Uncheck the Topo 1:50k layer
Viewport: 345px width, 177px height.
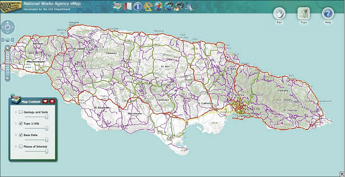(21, 123)
